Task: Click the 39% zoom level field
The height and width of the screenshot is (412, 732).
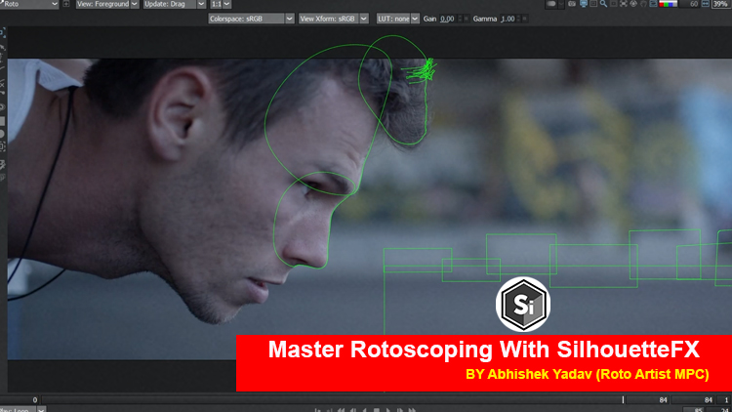Action: point(721,4)
